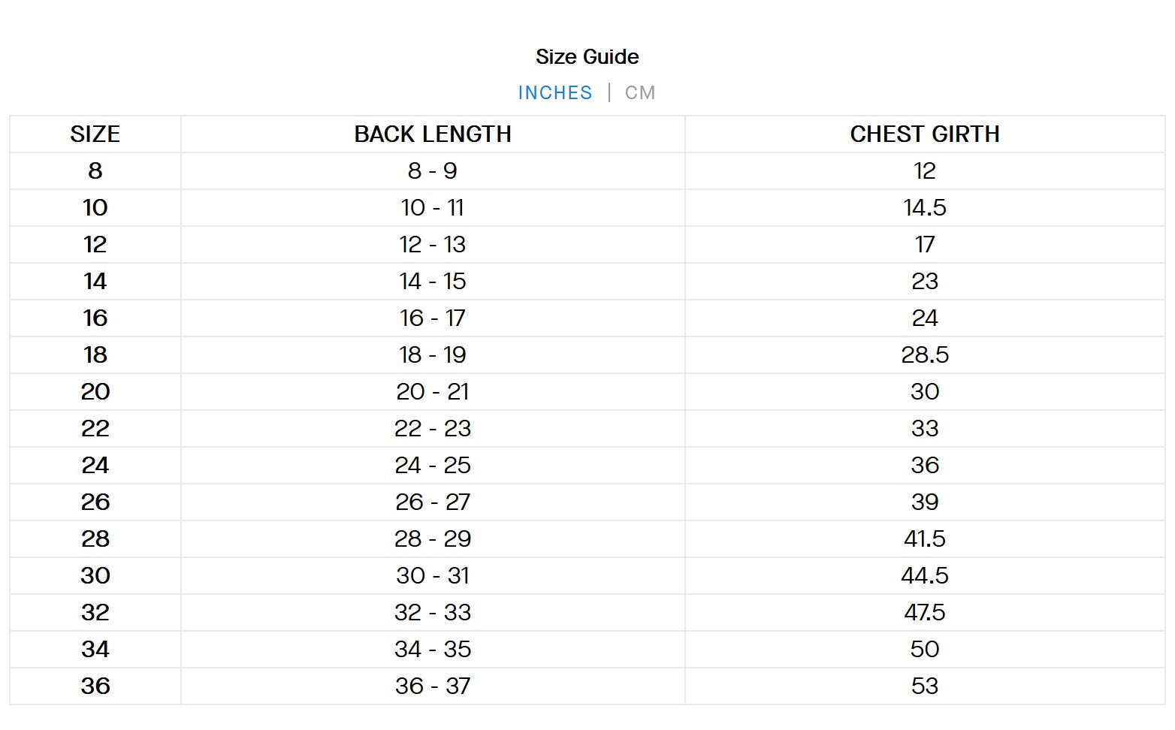Click chest girth 28.5 cell

pos(925,354)
